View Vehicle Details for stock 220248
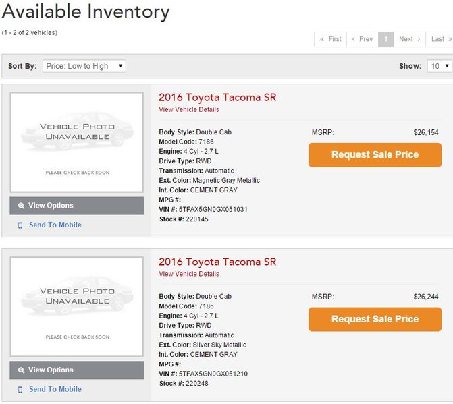 point(189,274)
